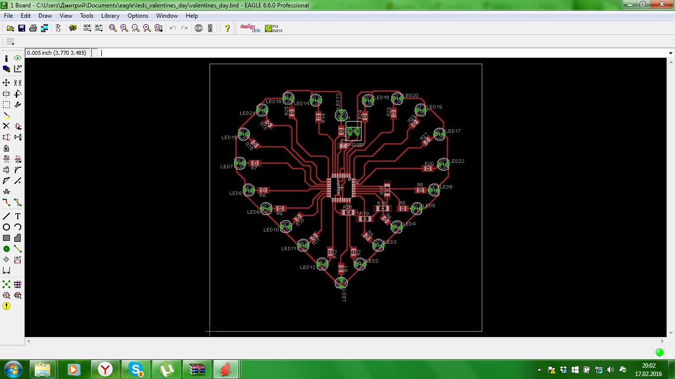The width and height of the screenshot is (675, 379).
Task: Open the Library menu
Action: coord(110,16)
